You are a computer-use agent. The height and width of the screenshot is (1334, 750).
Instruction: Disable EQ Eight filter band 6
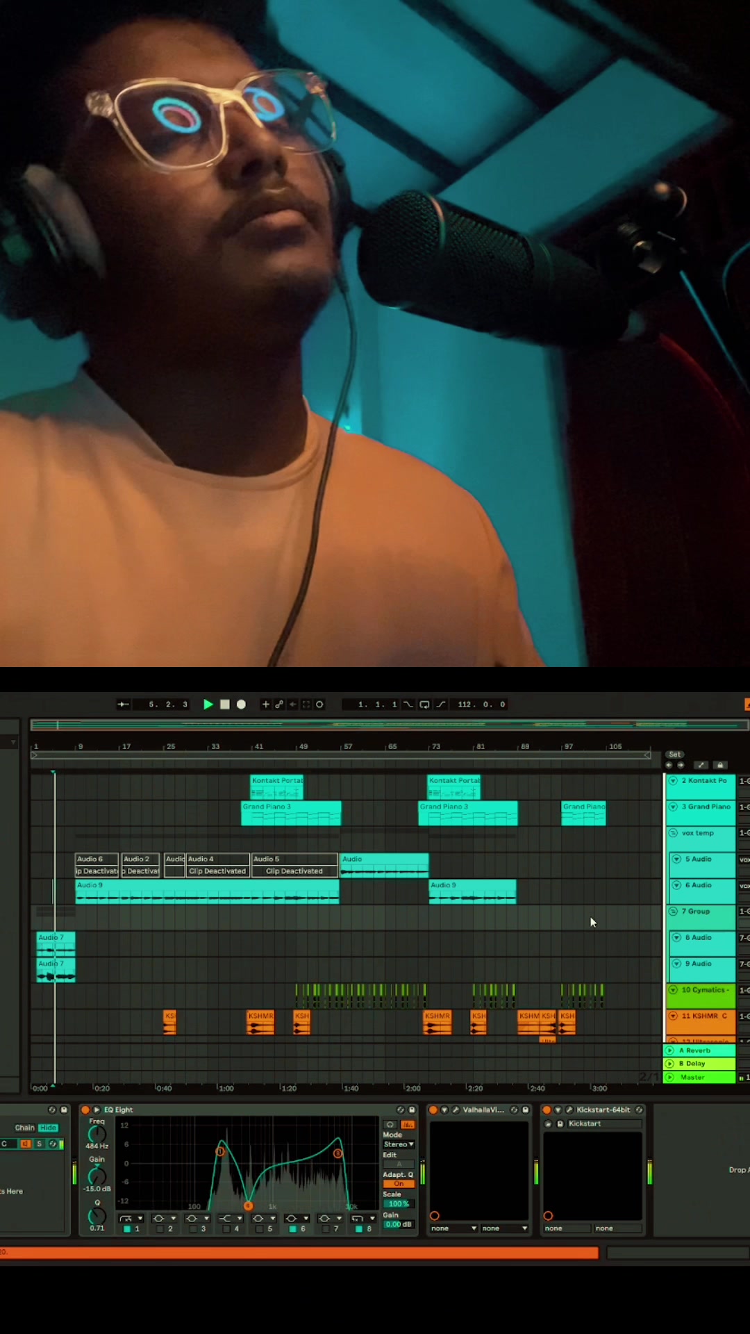[292, 1229]
